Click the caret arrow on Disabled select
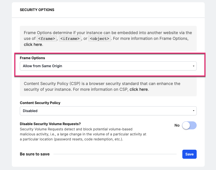Viewport: 216px width, 170px height. 193,111
